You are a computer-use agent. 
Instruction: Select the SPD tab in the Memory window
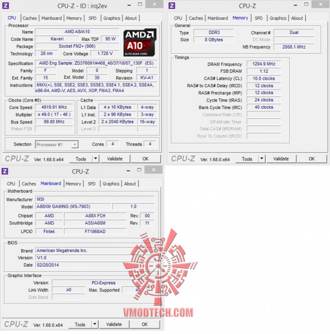click(258, 18)
